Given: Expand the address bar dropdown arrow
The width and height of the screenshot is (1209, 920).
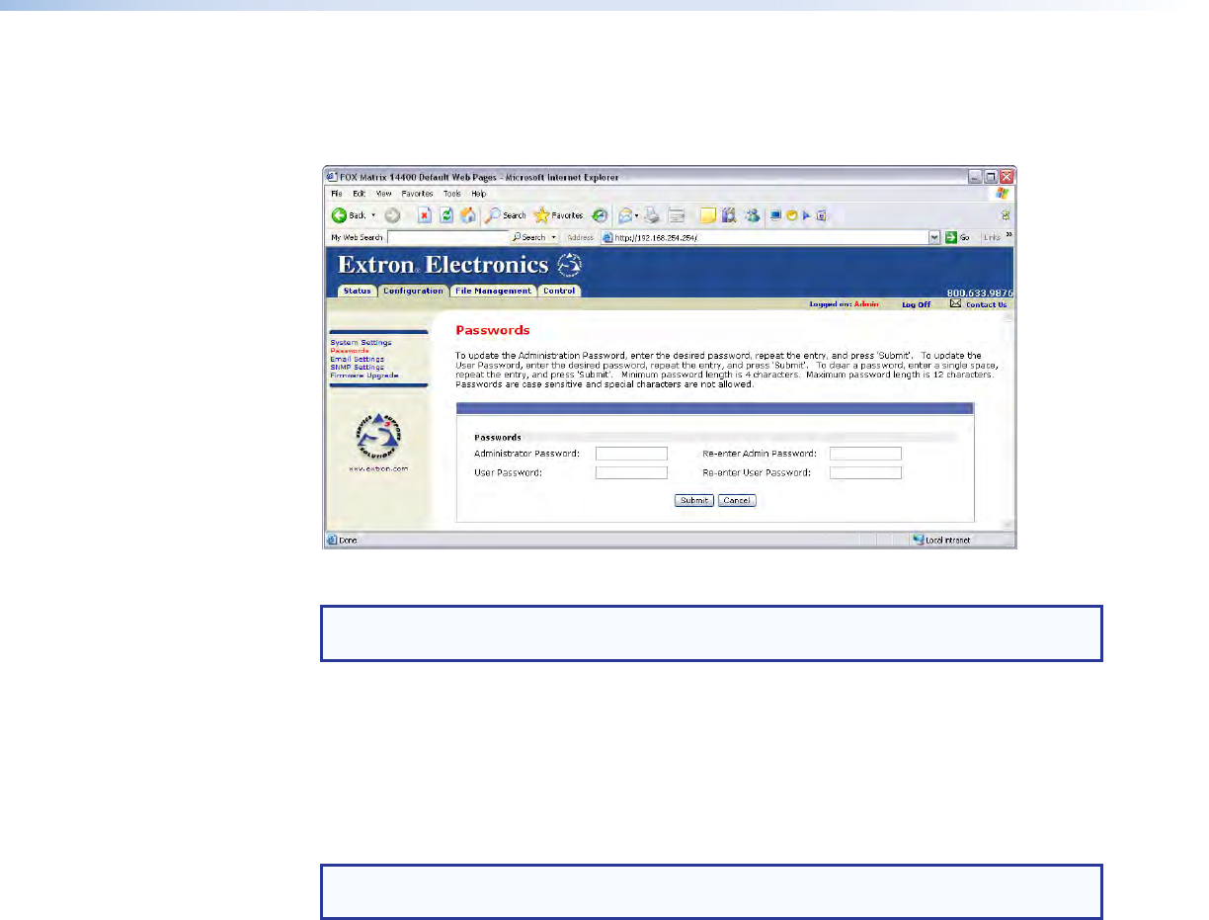Looking at the screenshot, I should click(x=934, y=237).
